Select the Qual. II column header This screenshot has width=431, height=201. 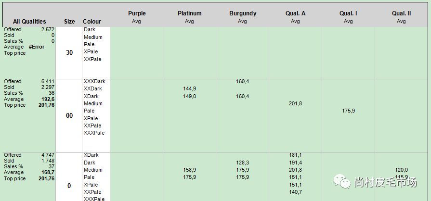coord(401,13)
